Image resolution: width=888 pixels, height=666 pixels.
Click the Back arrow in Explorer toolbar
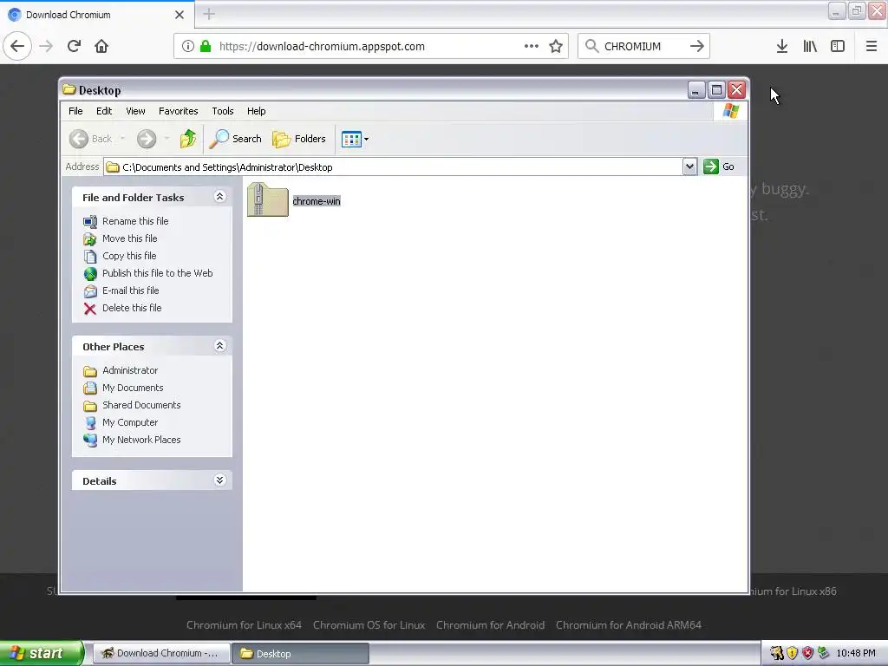[79, 139]
